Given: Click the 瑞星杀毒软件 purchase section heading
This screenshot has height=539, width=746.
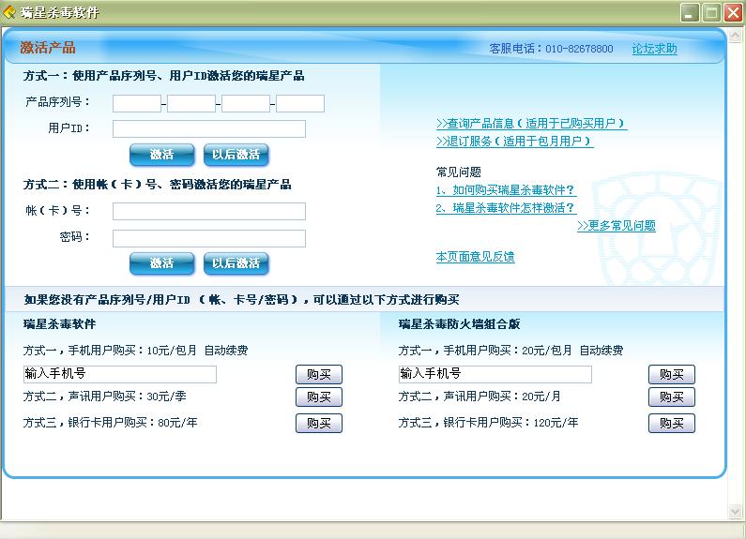Looking at the screenshot, I should point(59,324).
